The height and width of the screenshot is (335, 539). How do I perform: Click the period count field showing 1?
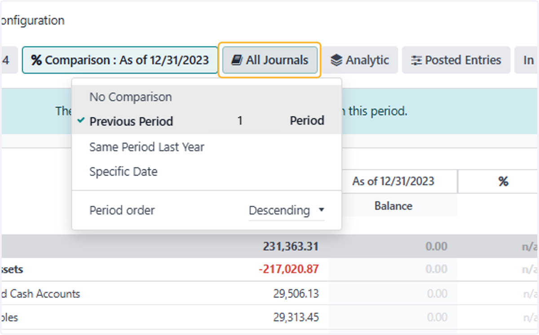pyautogui.click(x=240, y=121)
